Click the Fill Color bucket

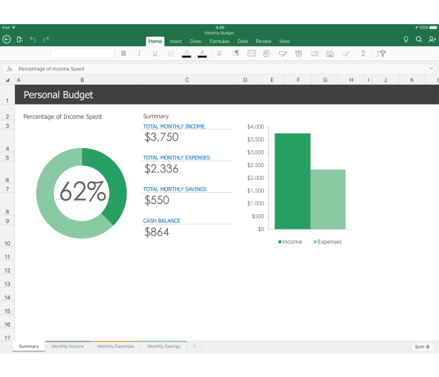click(186, 53)
